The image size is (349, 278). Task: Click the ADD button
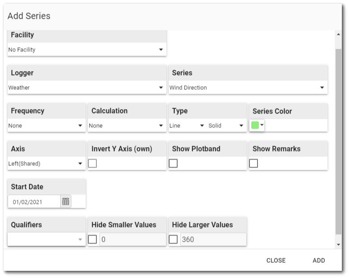click(x=319, y=261)
